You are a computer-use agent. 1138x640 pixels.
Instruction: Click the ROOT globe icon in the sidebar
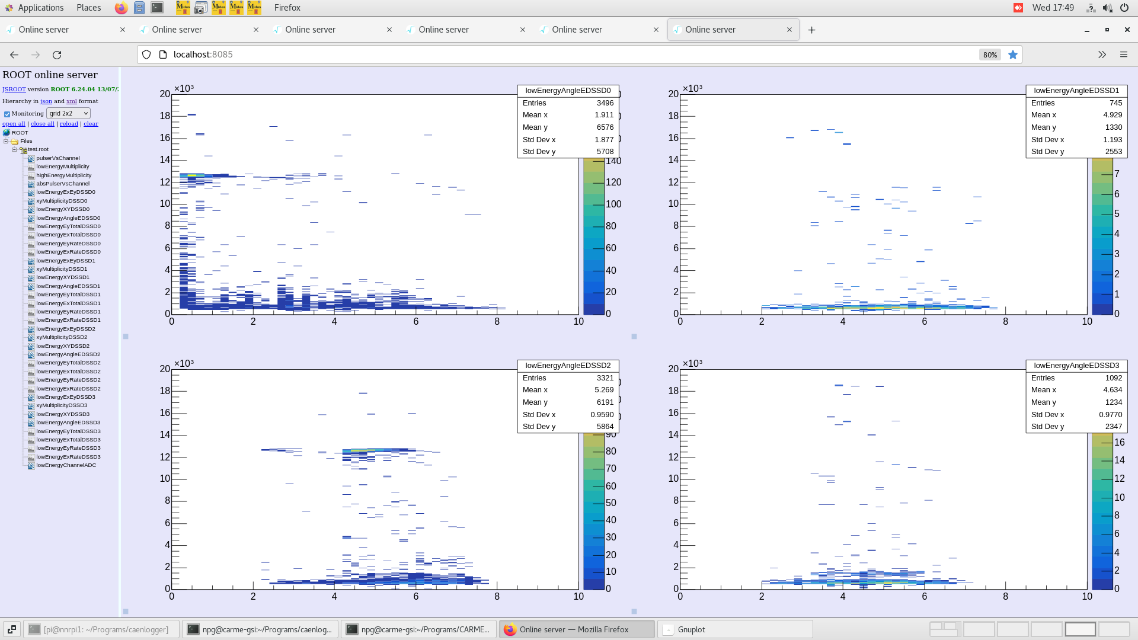pyautogui.click(x=7, y=133)
